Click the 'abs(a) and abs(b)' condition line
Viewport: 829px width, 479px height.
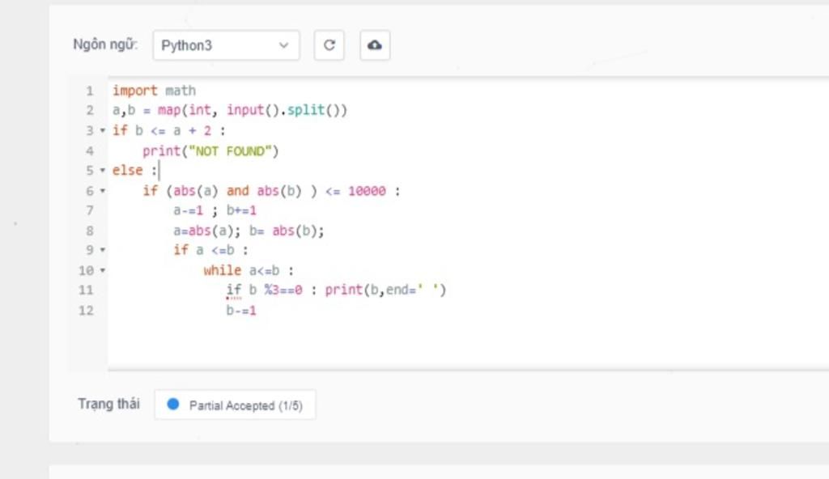coord(271,190)
